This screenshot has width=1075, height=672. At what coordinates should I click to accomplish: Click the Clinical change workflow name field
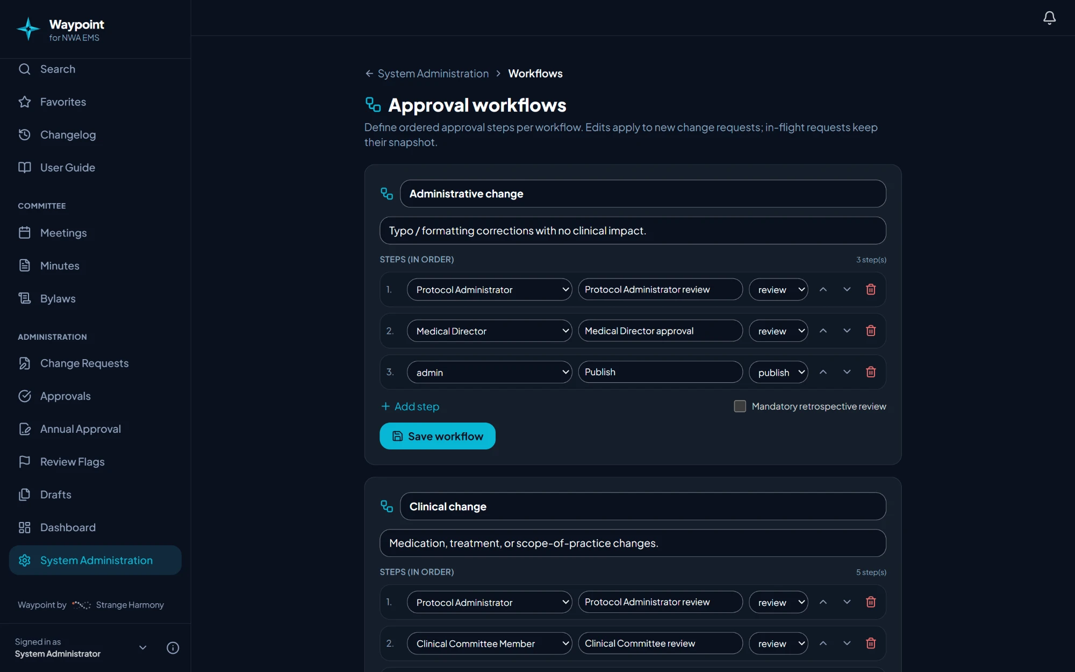pyautogui.click(x=643, y=506)
